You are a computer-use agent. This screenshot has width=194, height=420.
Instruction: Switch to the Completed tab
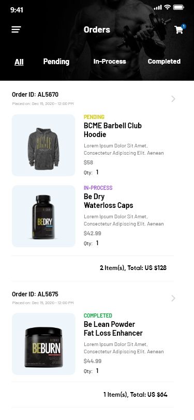[164, 62]
